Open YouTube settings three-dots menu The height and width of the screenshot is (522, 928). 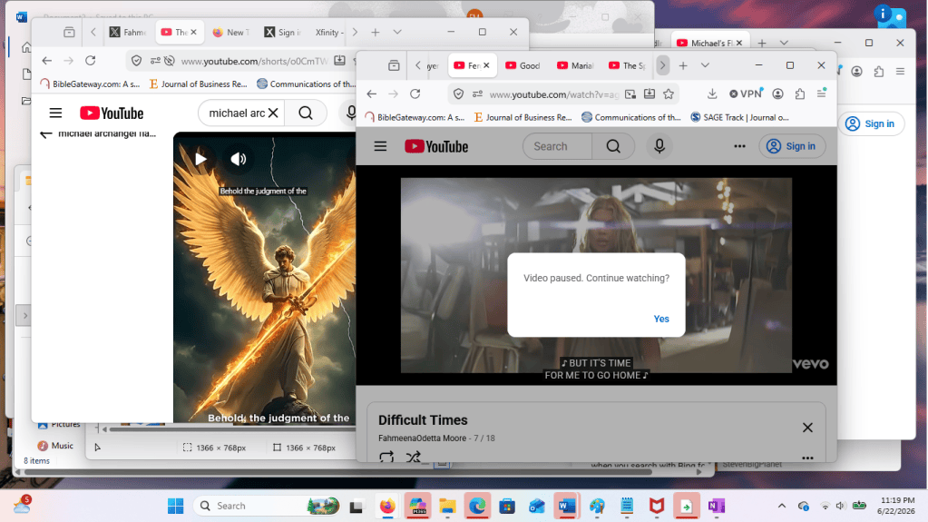739,146
